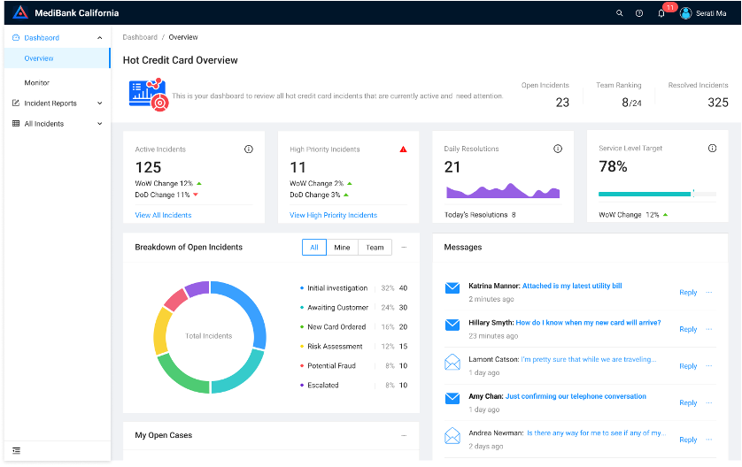
Task: Click View All Incidents link
Action: (x=163, y=215)
